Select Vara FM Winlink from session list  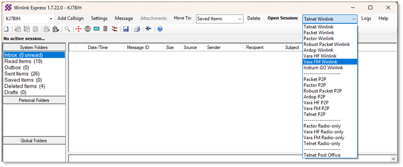[x=320, y=62]
